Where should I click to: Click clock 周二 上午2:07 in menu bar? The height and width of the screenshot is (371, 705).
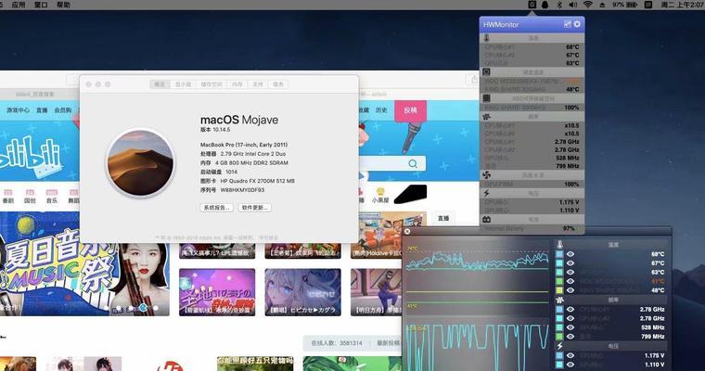tap(683, 5)
